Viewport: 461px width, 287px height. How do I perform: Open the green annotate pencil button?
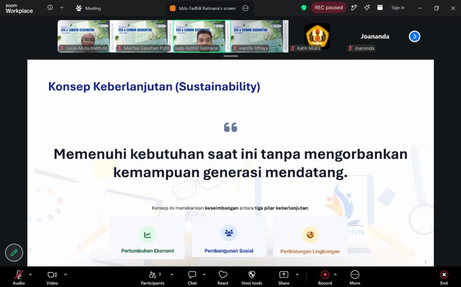[14, 253]
